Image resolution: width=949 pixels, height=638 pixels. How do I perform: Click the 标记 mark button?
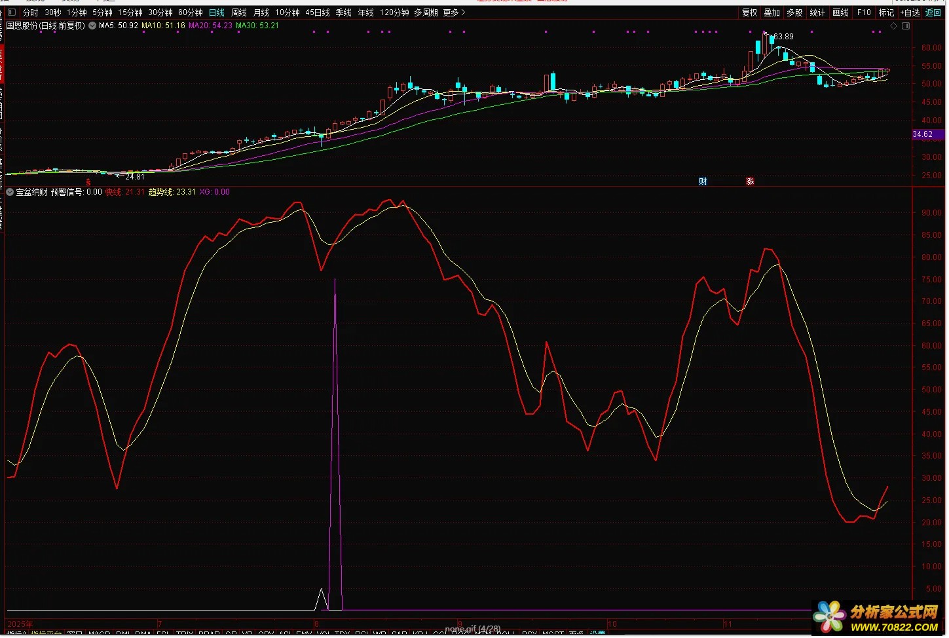click(x=886, y=12)
